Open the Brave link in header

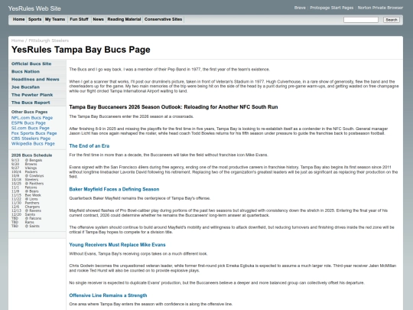click(300, 8)
